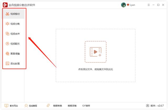
Task: Click the rocket icon in bottom bar
Action: click(x=48, y=106)
